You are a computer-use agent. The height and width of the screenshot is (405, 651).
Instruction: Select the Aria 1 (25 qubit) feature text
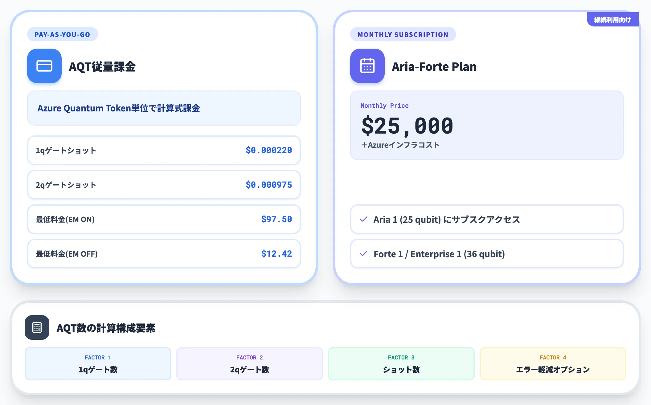(x=447, y=219)
